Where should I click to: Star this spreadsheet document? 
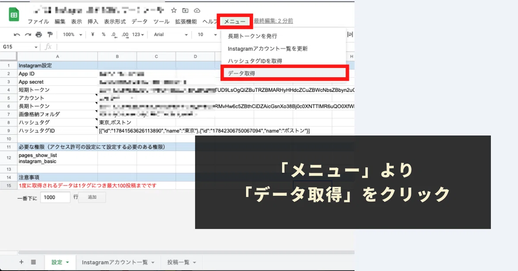(x=174, y=10)
